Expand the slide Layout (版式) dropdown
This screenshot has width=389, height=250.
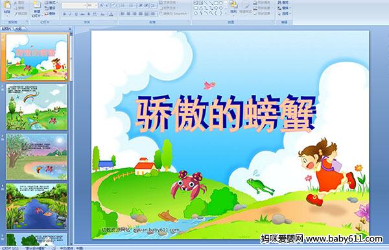(x=51, y=3)
